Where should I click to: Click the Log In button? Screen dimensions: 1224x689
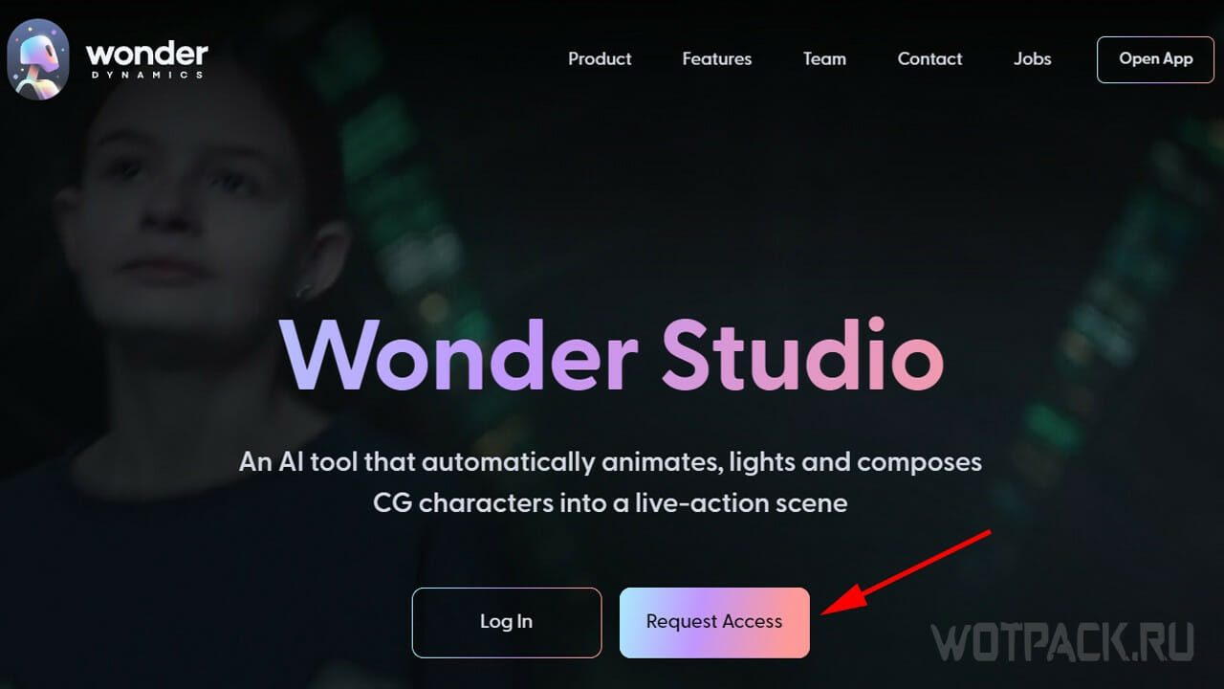507,622
